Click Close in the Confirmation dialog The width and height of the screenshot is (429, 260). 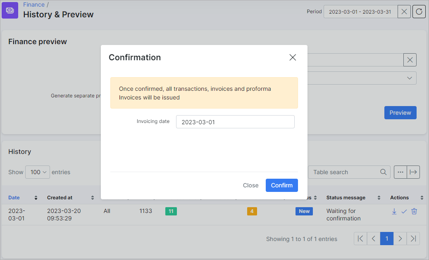coord(250,185)
